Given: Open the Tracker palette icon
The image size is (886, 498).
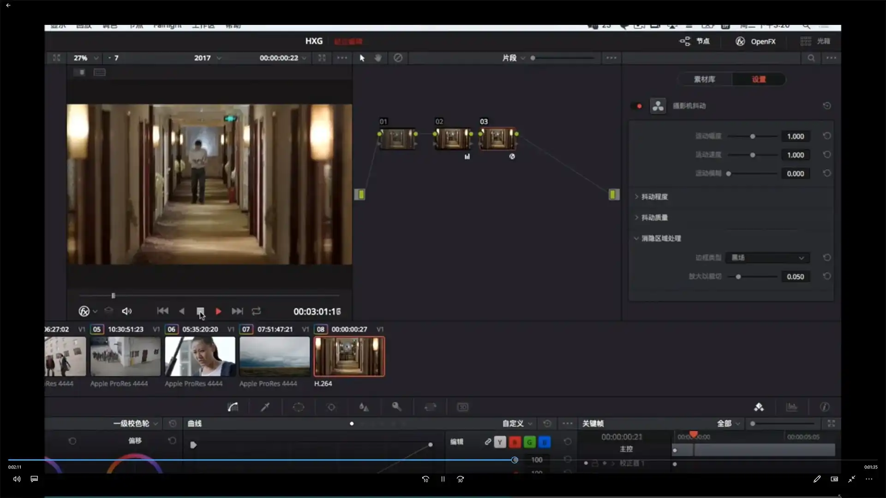Looking at the screenshot, I should (331, 407).
